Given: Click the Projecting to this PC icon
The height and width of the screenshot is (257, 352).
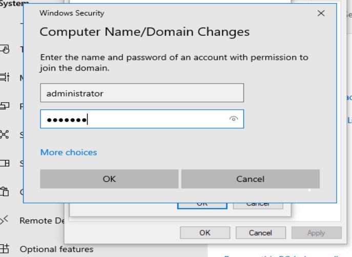Looking at the screenshot, I should (5, 106).
